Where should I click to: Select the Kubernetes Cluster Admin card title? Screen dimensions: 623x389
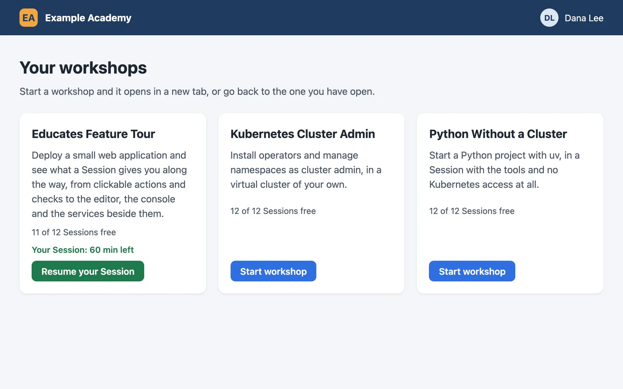pyautogui.click(x=303, y=134)
